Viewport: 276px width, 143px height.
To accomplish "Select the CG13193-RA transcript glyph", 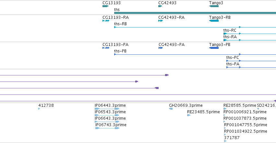I will click(x=106, y=21).
